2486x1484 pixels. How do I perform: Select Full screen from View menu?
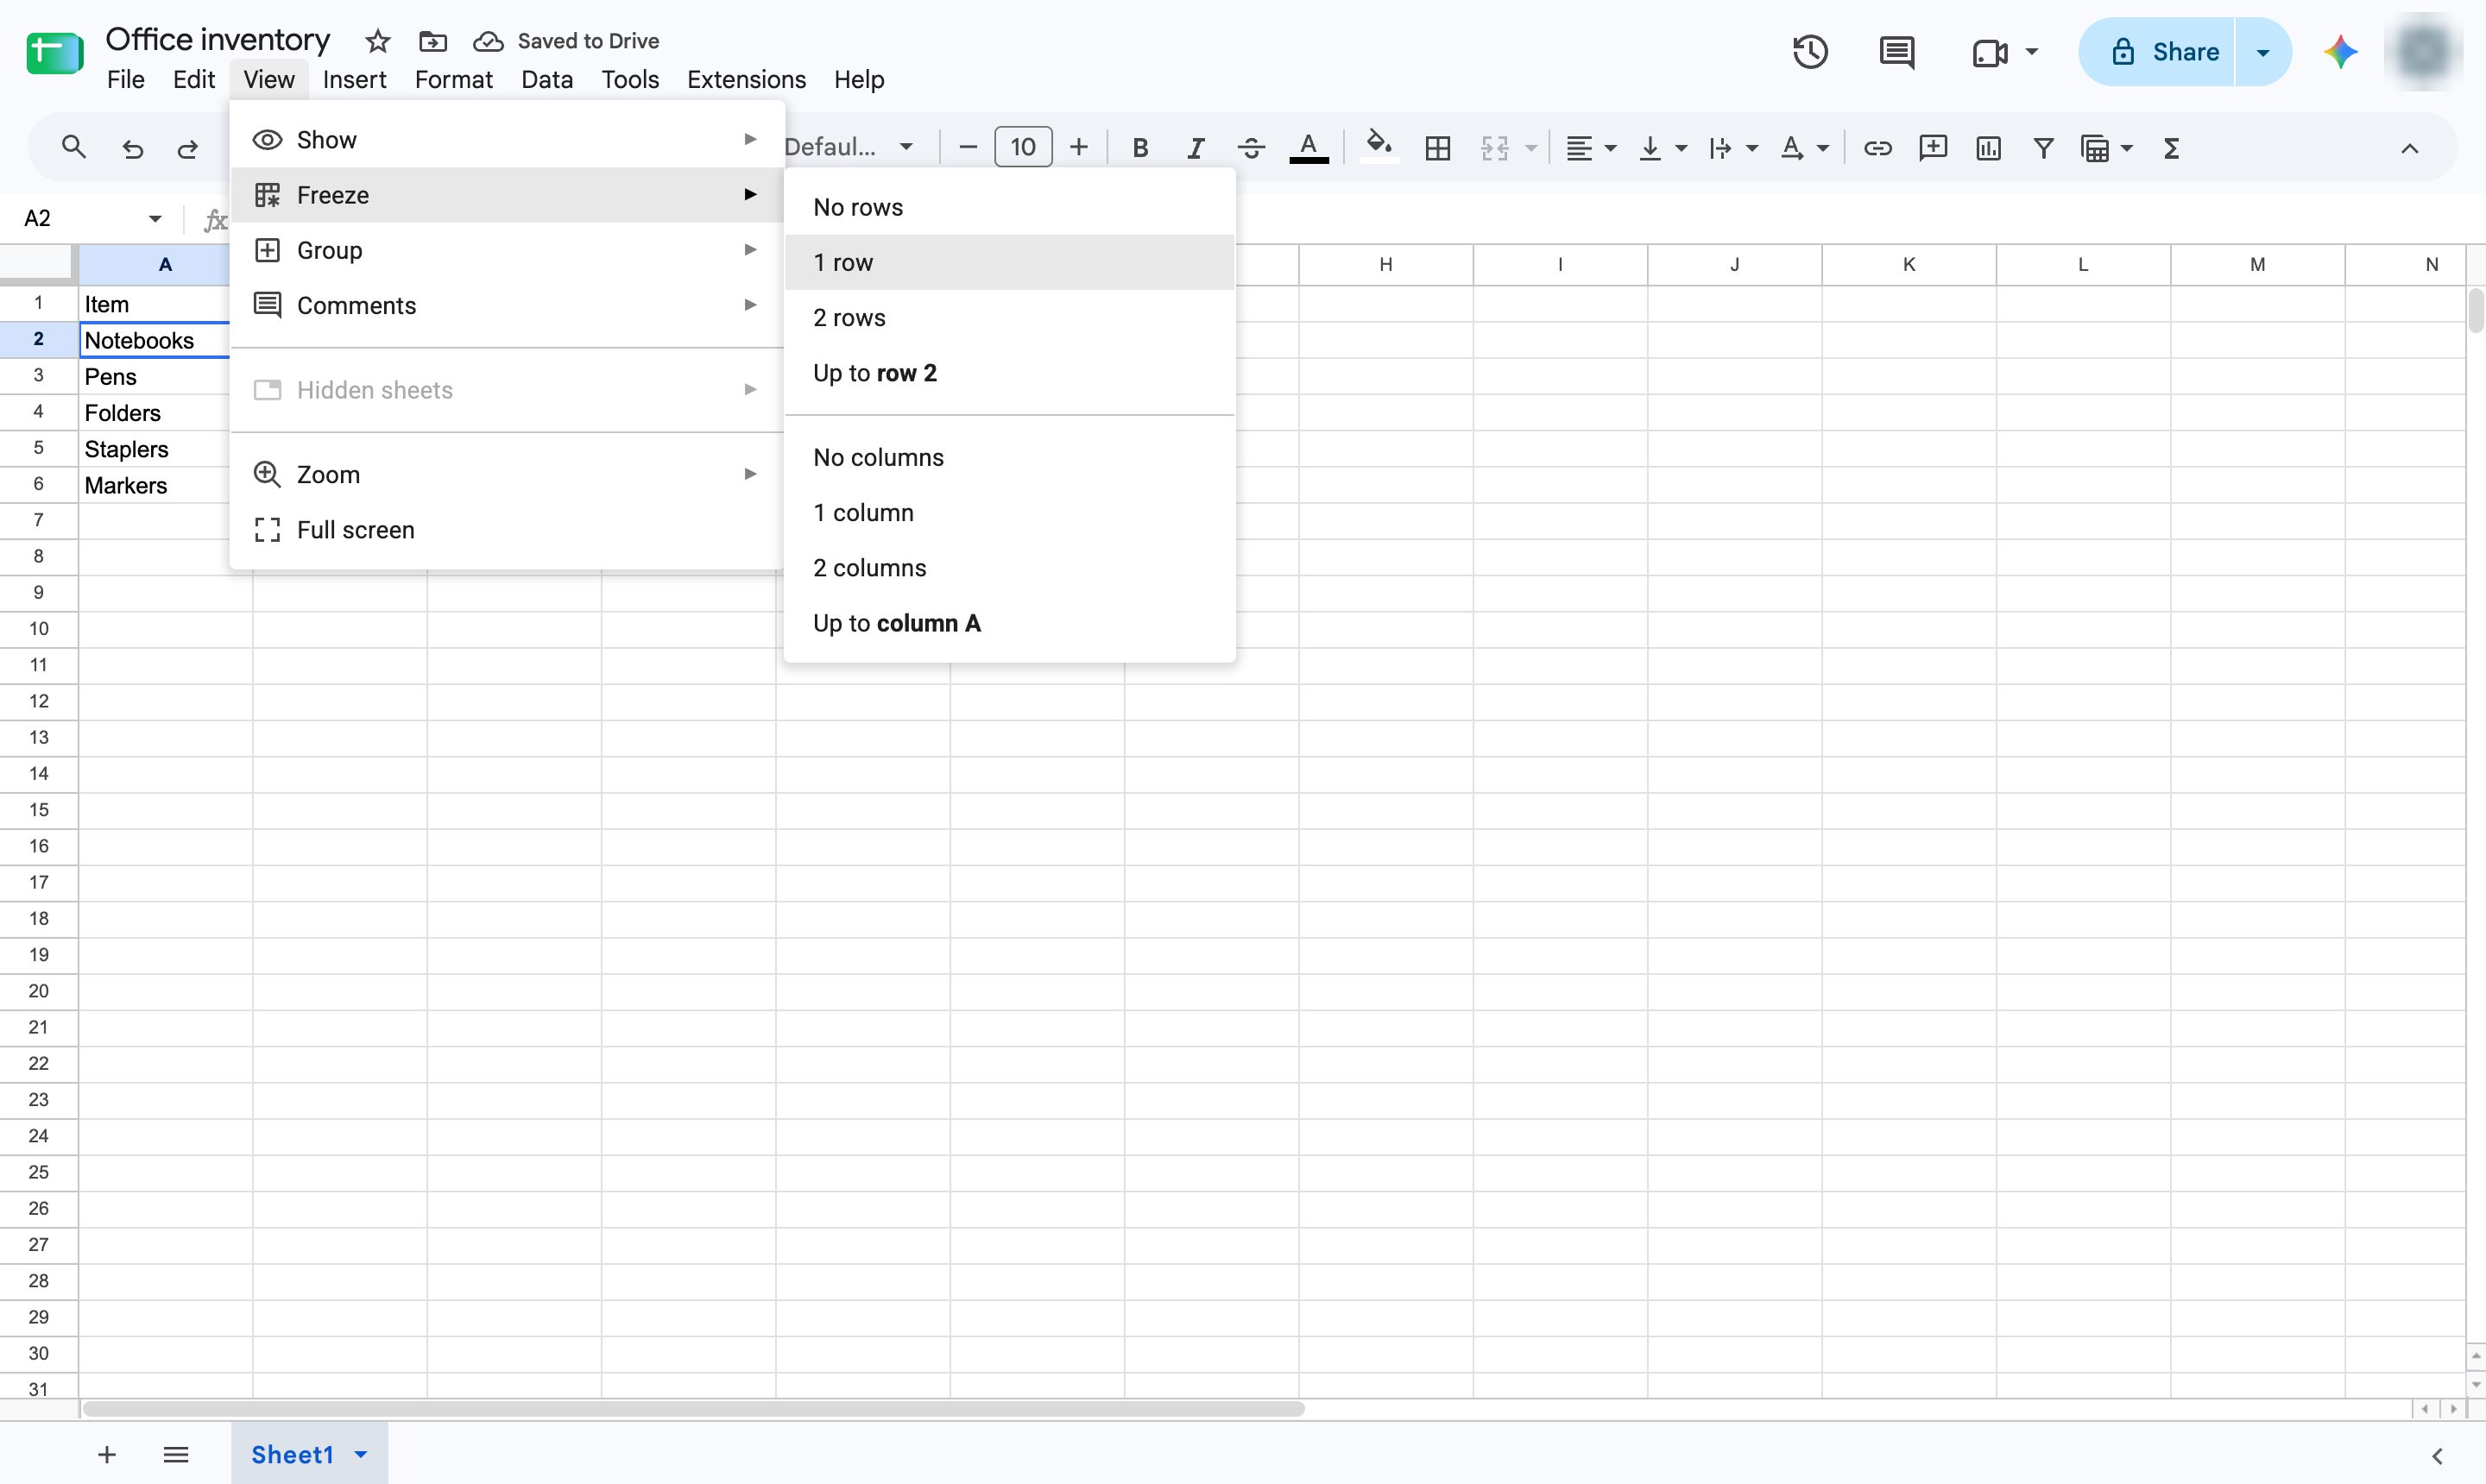pos(506,529)
